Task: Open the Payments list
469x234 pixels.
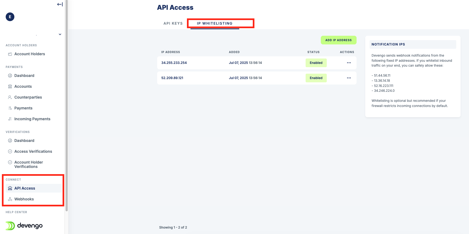Action: coord(23,108)
